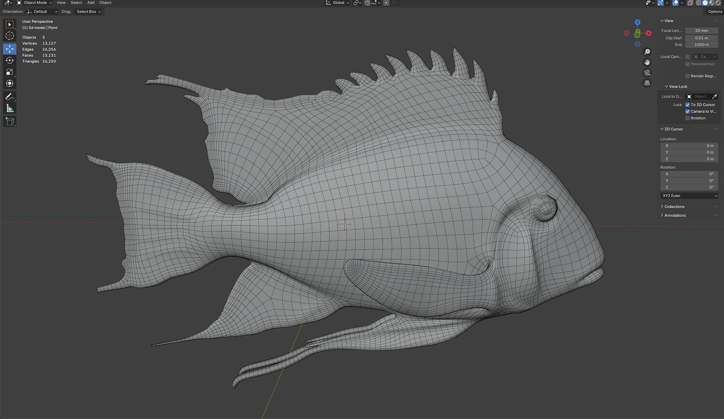This screenshot has width=724, height=419.
Task: Switch to material preview shading
Action: [711, 3]
